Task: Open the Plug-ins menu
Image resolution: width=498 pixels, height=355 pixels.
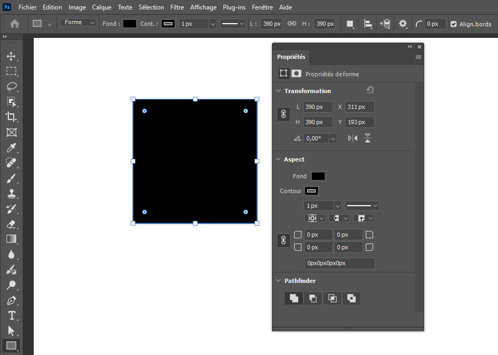Action: click(x=234, y=7)
